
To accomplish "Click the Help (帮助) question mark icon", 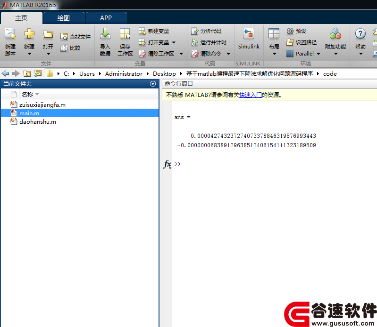I will coord(360,33).
